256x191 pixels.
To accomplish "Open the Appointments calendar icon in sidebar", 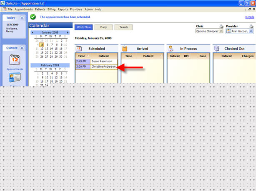I will point(15,60).
